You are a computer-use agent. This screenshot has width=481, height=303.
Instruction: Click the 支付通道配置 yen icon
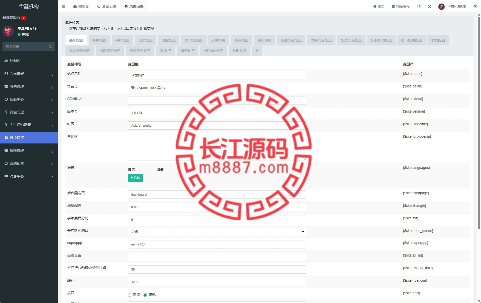point(6,125)
